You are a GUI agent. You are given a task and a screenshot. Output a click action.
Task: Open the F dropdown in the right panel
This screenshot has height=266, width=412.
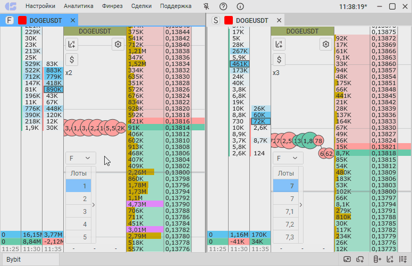(288, 158)
